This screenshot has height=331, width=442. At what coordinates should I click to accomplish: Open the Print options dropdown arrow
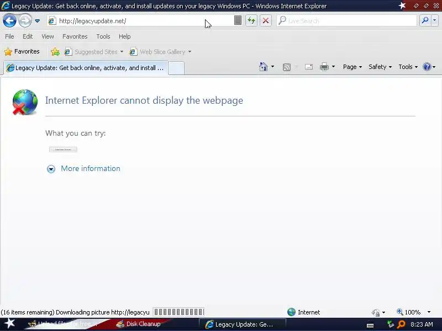pyautogui.click(x=334, y=67)
